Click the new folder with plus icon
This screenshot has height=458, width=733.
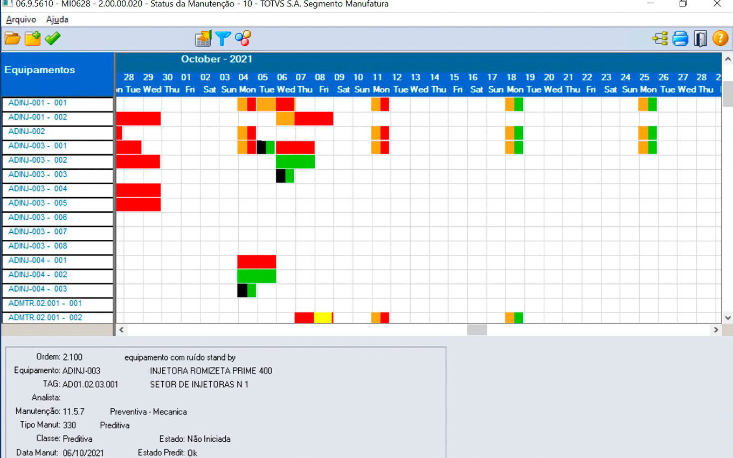(32, 38)
